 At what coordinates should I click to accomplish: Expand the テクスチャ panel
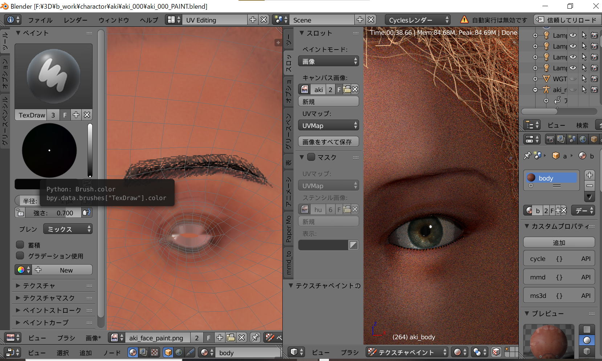point(39,286)
